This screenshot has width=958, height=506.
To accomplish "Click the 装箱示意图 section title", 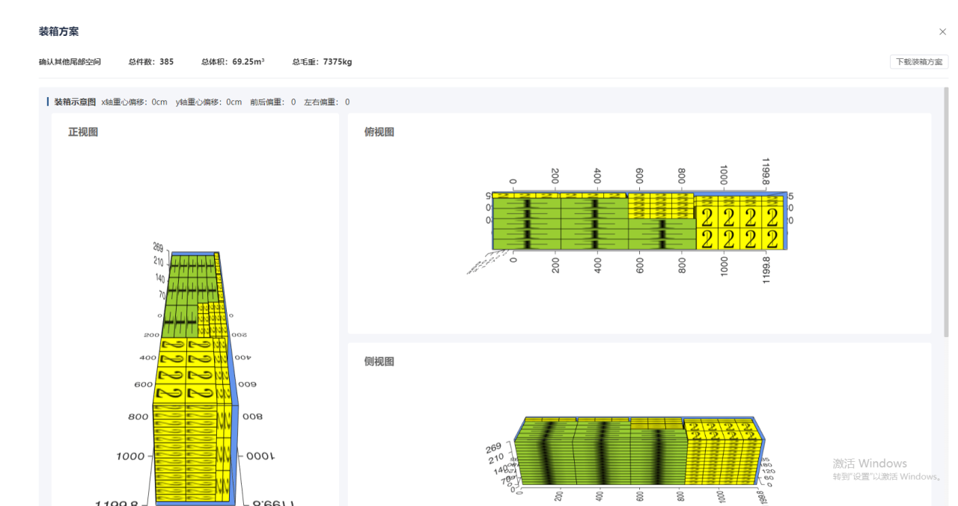I will 75,102.
